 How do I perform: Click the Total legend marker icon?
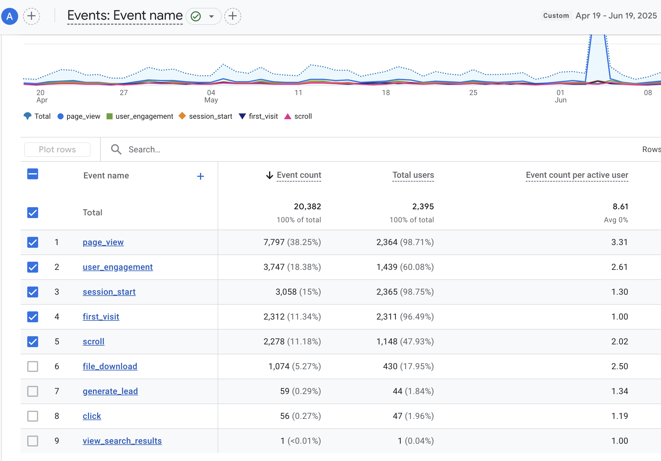[x=27, y=116]
